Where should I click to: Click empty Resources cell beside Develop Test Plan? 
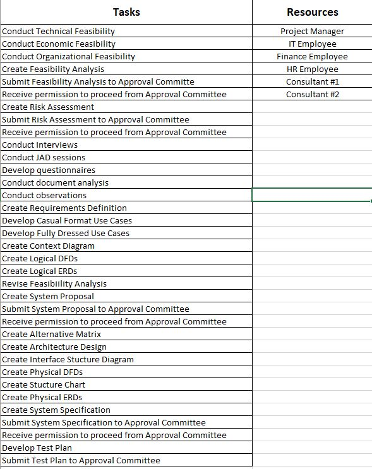pyautogui.click(x=312, y=448)
